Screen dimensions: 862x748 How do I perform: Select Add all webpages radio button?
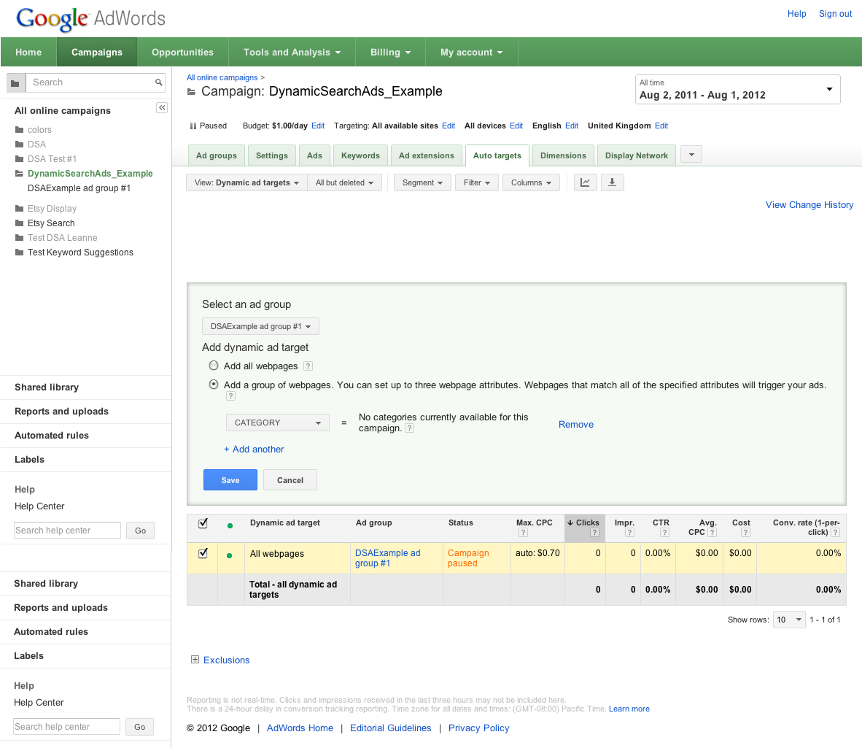(213, 365)
